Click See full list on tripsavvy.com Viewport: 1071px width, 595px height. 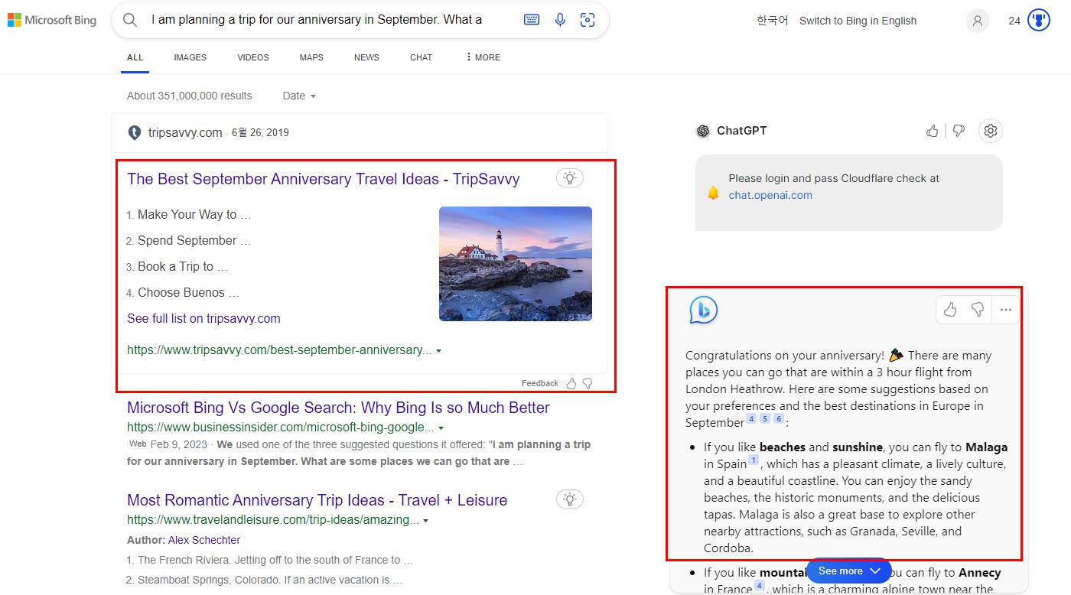[x=203, y=318]
